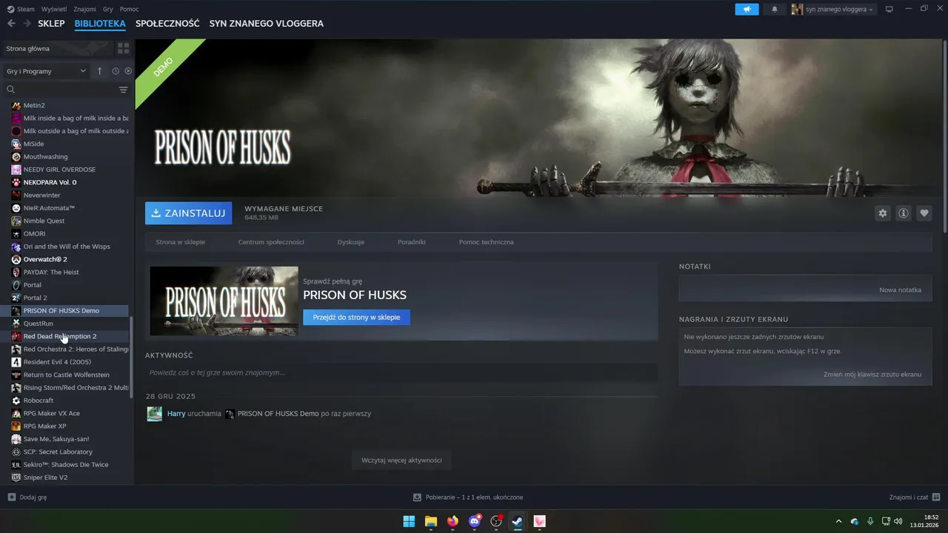948x533 pixels.
Task: Open the Poradniki link
Action: tap(411, 242)
